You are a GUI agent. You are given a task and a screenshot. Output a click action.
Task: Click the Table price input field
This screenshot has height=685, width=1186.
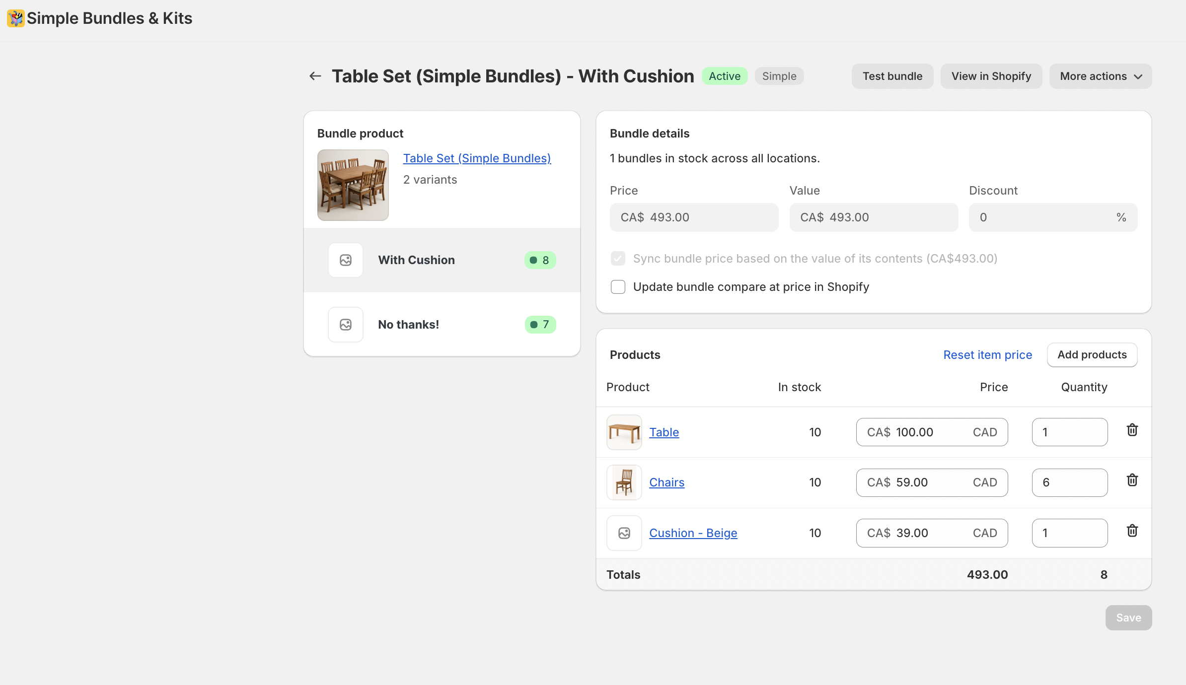coord(931,432)
